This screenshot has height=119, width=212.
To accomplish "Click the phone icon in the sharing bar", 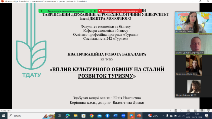I will point(41,11).
